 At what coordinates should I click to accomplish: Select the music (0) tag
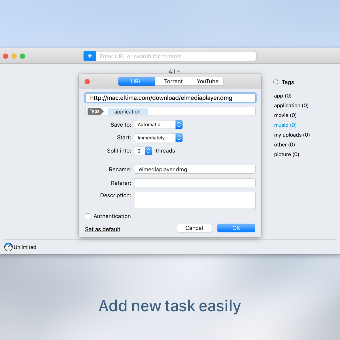(285, 125)
